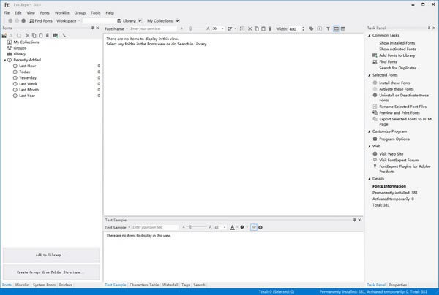This screenshot has width=439, height=295.
Task: Collapse the Recently Added tree node
Action: (5, 60)
